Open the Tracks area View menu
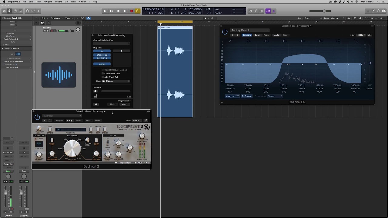This screenshot has height=218, width=388. [68, 18]
